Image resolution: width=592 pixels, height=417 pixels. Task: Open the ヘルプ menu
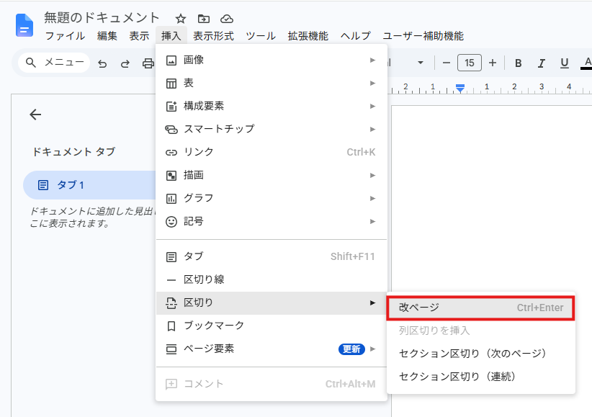(355, 36)
